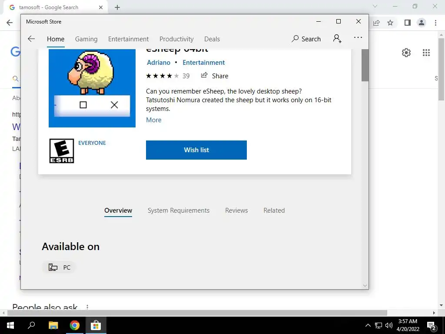
Task: Open Windows taskbar search
Action: click(31, 325)
